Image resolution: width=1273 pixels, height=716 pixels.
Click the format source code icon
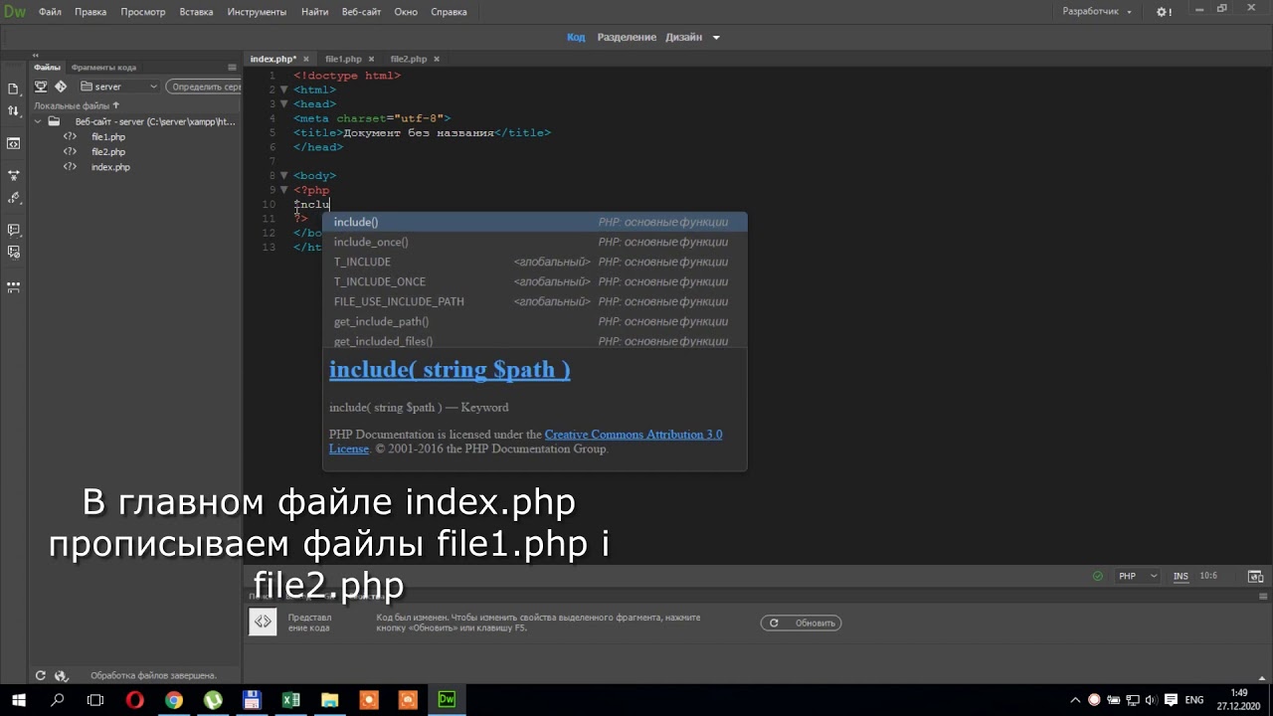click(13, 198)
